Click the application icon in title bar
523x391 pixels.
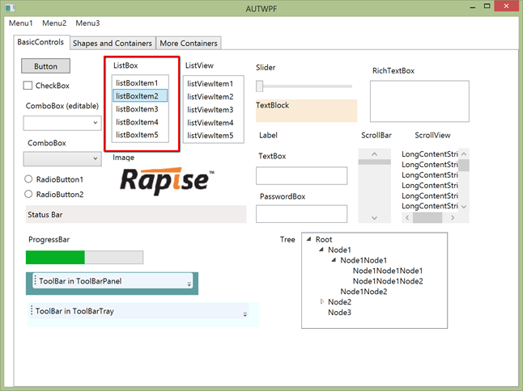click(9, 7)
